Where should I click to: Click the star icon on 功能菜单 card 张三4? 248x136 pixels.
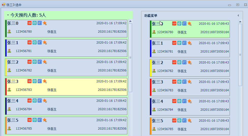(x=189, y=101)
